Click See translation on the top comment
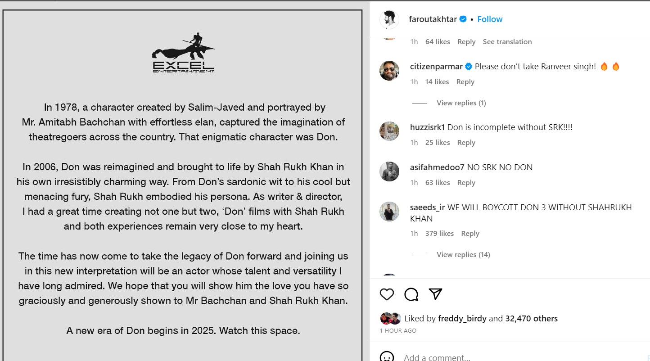This screenshot has height=361, width=650. 507,42
